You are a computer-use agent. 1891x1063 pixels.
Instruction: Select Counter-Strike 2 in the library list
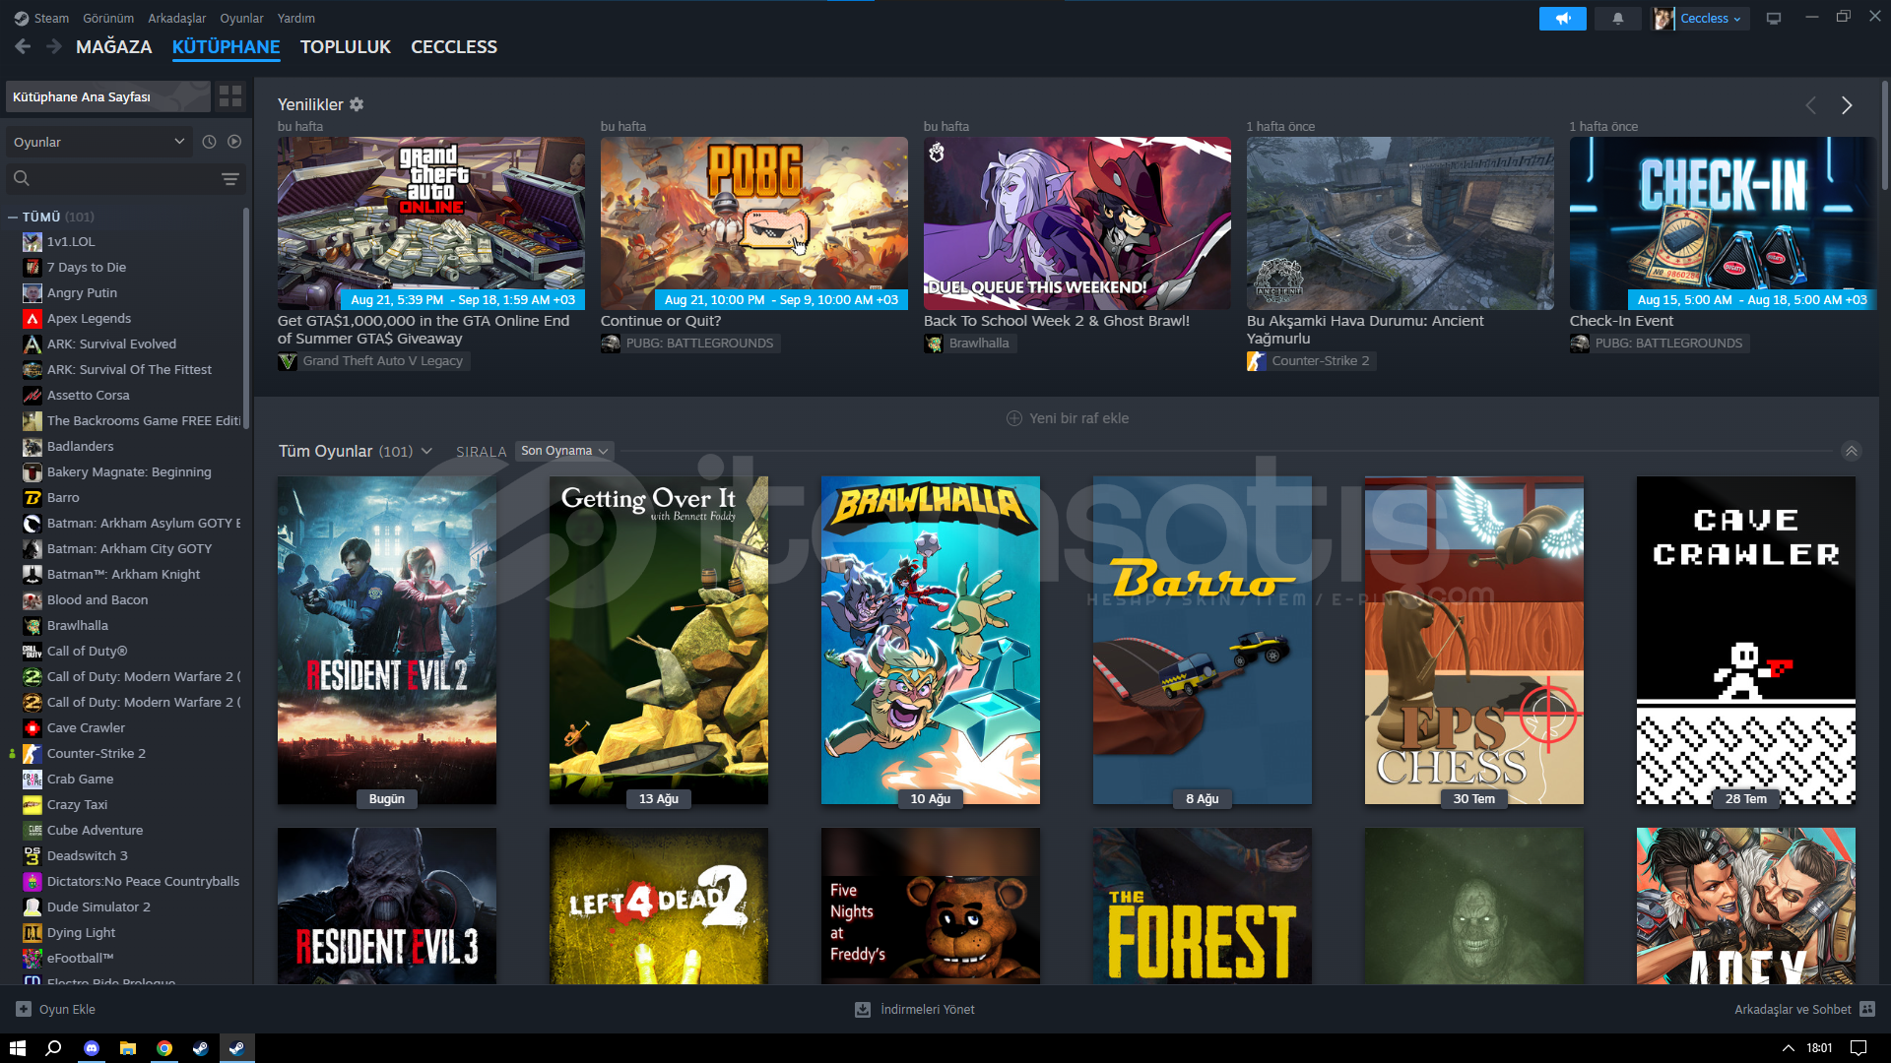click(x=97, y=753)
